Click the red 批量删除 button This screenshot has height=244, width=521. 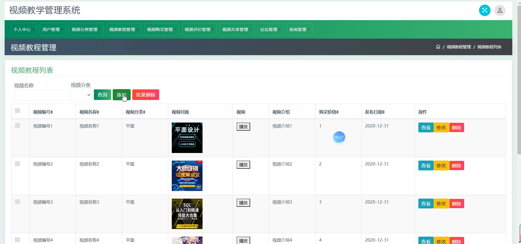click(146, 95)
